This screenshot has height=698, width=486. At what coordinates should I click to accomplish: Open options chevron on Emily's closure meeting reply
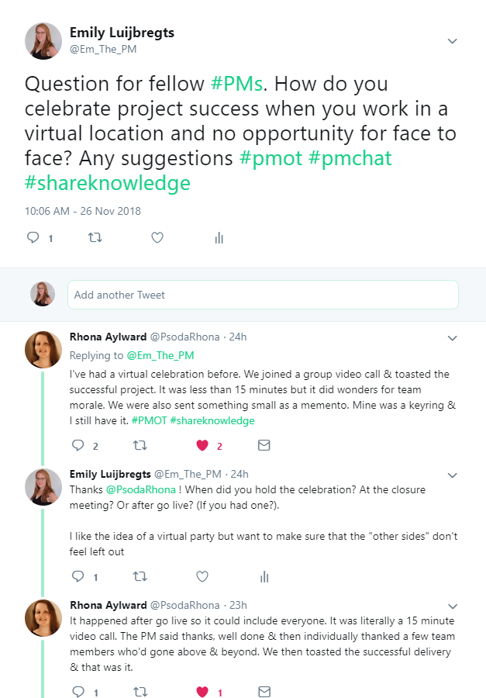point(453,474)
